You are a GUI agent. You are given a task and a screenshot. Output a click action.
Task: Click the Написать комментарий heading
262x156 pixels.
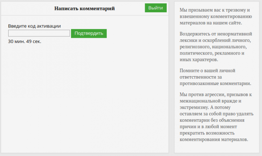(84, 8)
